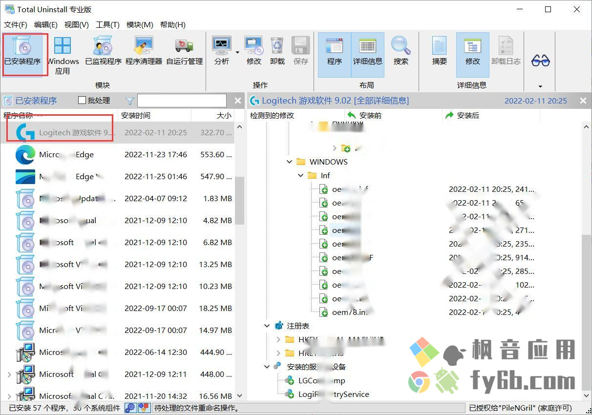Open the 编辑(E) menu

[x=46, y=24]
